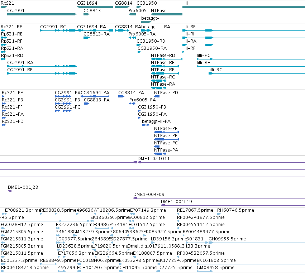Select EST EP17056.3prime

[x=76, y=253]
